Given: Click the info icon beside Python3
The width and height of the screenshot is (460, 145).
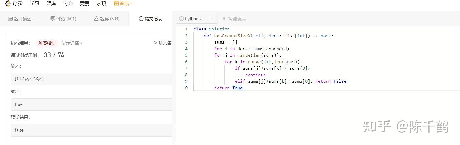Looking at the screenshot, I should 182,19.
